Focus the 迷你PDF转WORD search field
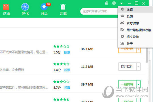 coord(99,11)
